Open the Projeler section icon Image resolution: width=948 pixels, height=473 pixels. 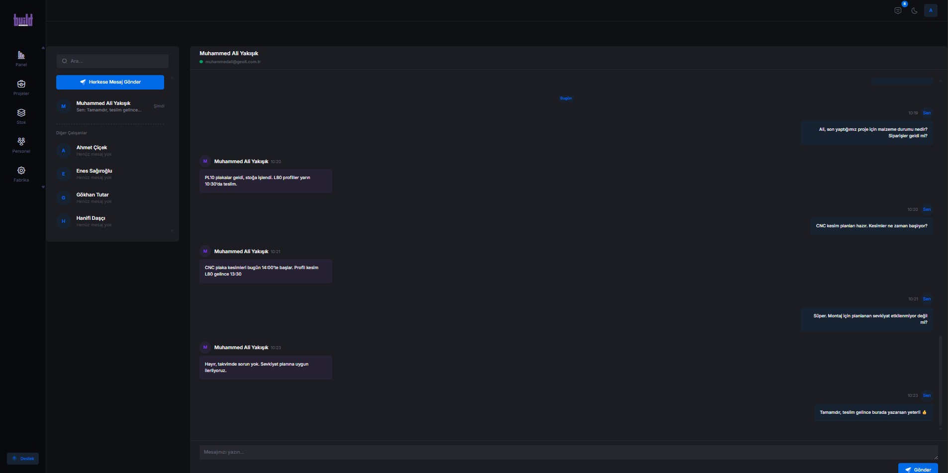(x=21, y=84)
